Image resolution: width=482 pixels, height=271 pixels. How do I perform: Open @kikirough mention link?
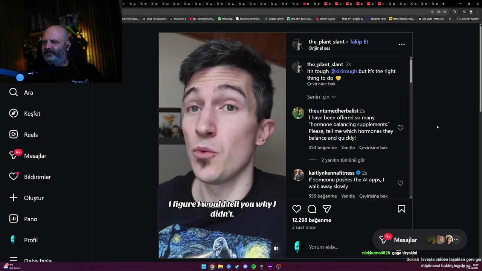(x=343, y=71)
